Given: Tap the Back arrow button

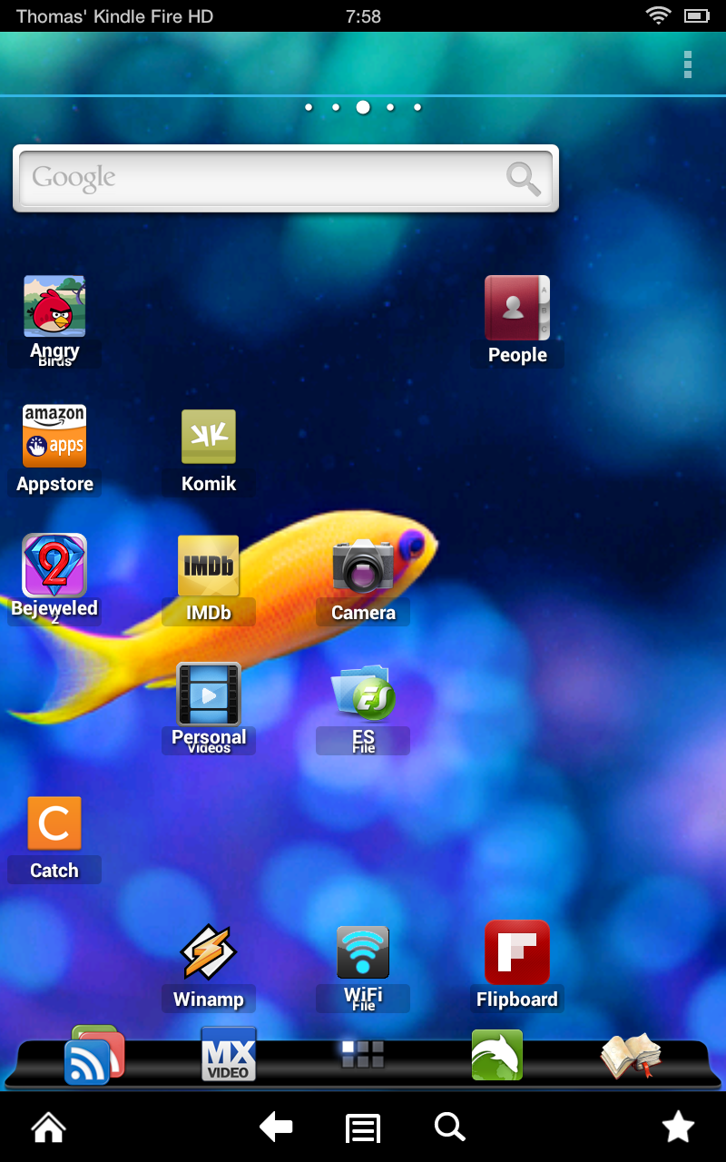Looking at the screenshot, I should pyautogui.click(x=276, y=1128).
